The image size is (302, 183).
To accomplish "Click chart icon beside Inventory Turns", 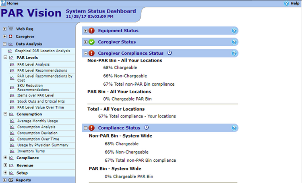I will [x=12, y=151].
